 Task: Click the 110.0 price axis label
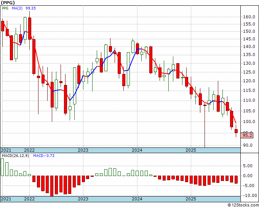point(249,101)
